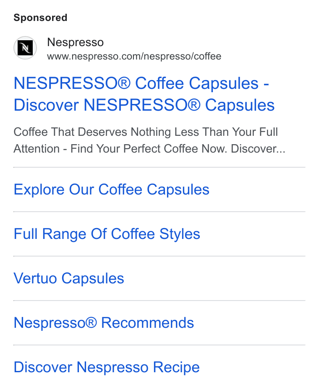Click the ad description text snippet
Image resolution: width=319 pixels, height=389 pixels.
pos(149,140)
